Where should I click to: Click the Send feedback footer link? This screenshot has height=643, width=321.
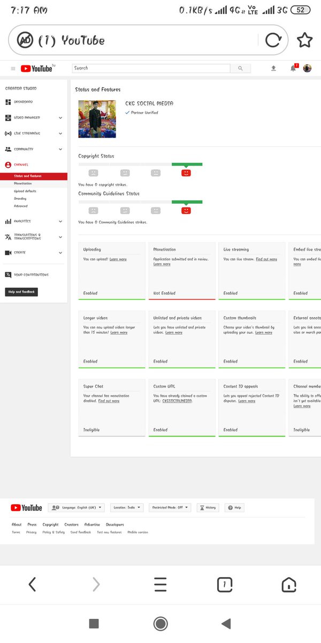coord(81,532)
